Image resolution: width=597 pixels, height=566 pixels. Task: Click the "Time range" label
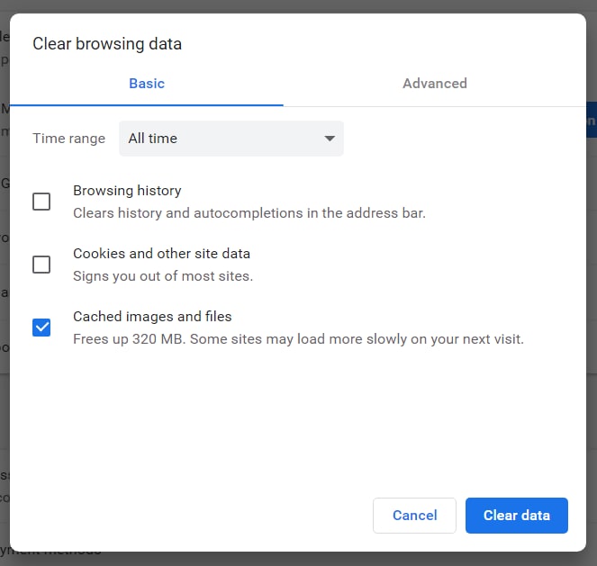pos(68,139)
